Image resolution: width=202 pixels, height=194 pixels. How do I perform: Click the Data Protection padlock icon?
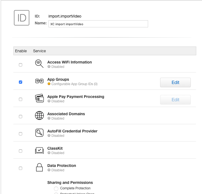pos(39,167)
